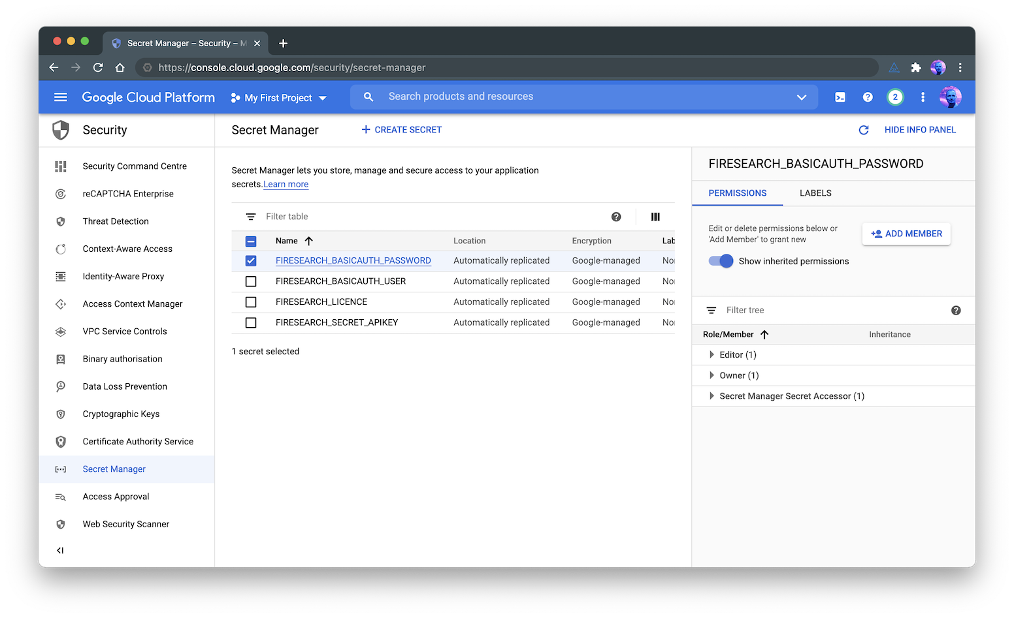
Task: Click the Threat Detection shield icon
Action: tap(61, 221)
